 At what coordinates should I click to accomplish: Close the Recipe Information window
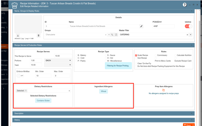(x=197, y=5)
